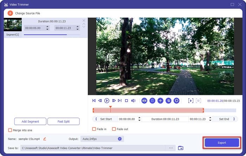The image size is (246, 156).
Task: Increase segment start time in the segment list
Action: click(47, 27)
